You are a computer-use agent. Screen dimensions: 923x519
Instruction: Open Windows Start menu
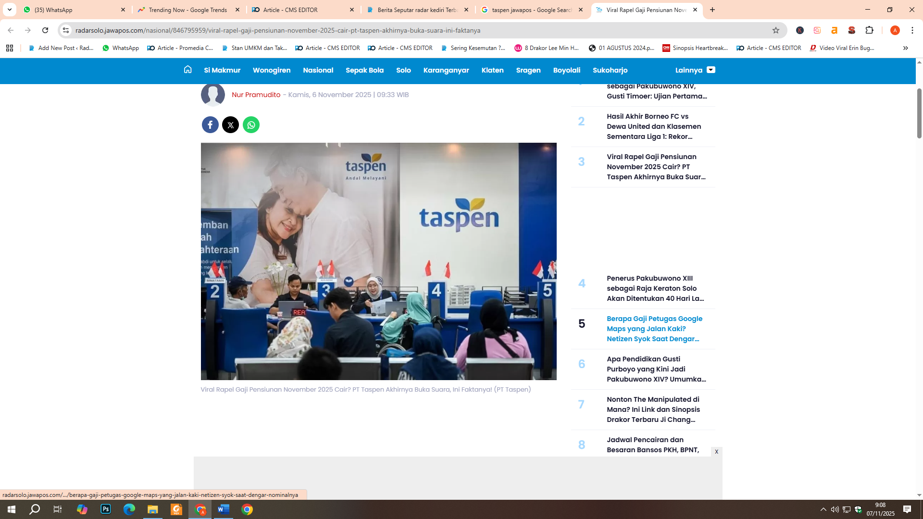12,509
